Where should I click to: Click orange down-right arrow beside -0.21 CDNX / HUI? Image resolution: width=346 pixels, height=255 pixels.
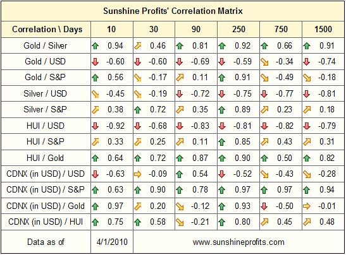click(x=180, y=222)
